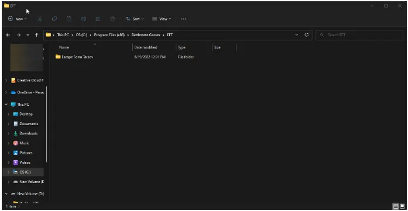Click the Delete trash icon
This screenshot has height=211, width=408.
tap(112, 19)
